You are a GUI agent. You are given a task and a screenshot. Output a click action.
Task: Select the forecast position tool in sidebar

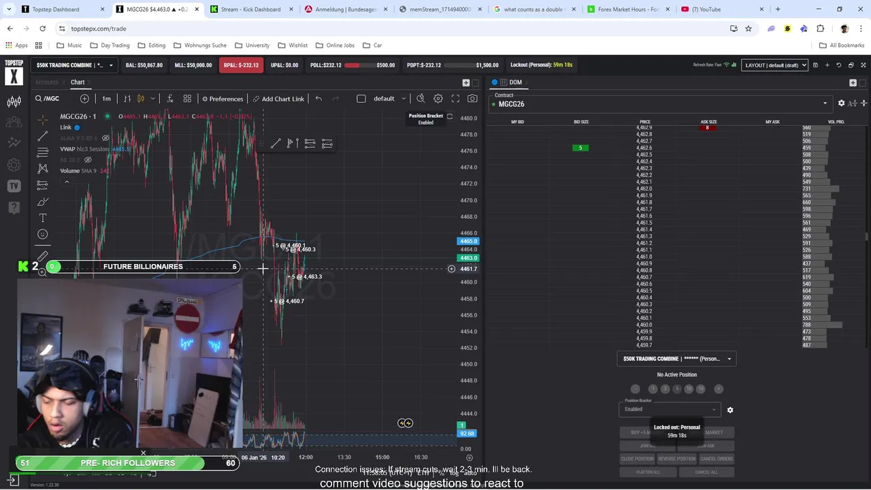(x=43, y=184)
